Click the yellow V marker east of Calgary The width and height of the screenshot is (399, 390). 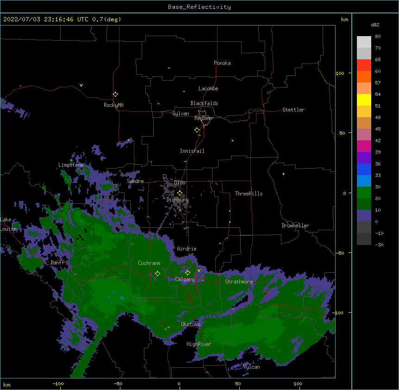(x=199, y=270)
